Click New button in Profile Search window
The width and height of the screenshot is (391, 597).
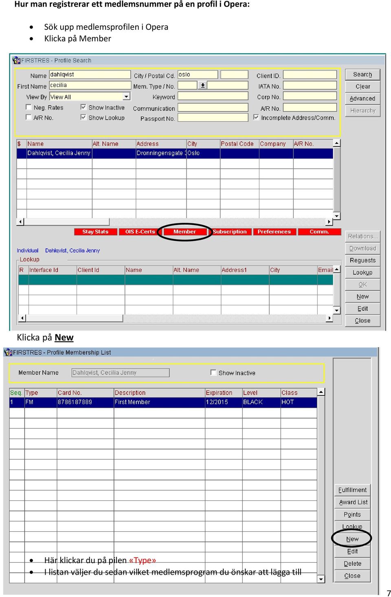tap(362, 297)
